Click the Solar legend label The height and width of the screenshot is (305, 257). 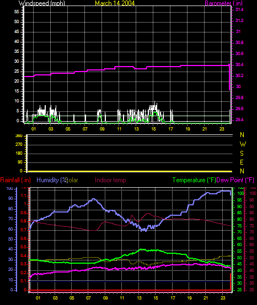tap(72, 180)
